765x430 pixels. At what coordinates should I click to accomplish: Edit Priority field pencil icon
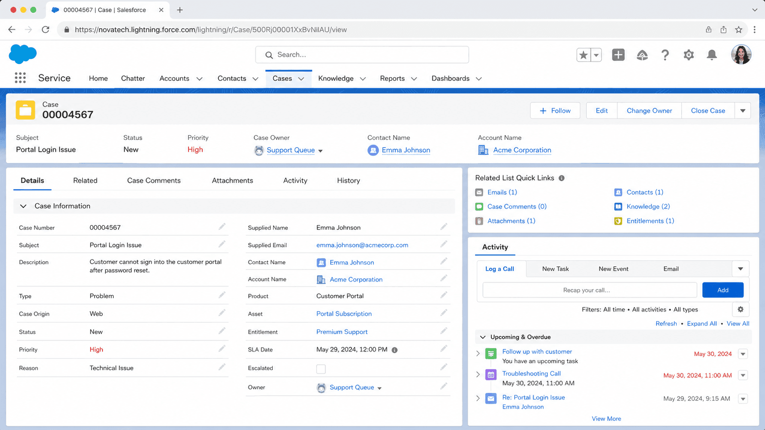(x=222, y=349)
